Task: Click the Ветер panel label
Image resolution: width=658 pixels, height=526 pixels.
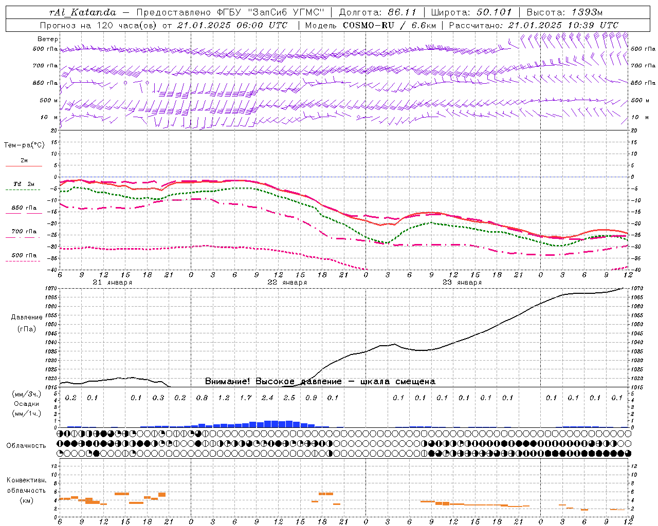Action: pos(48,39)
